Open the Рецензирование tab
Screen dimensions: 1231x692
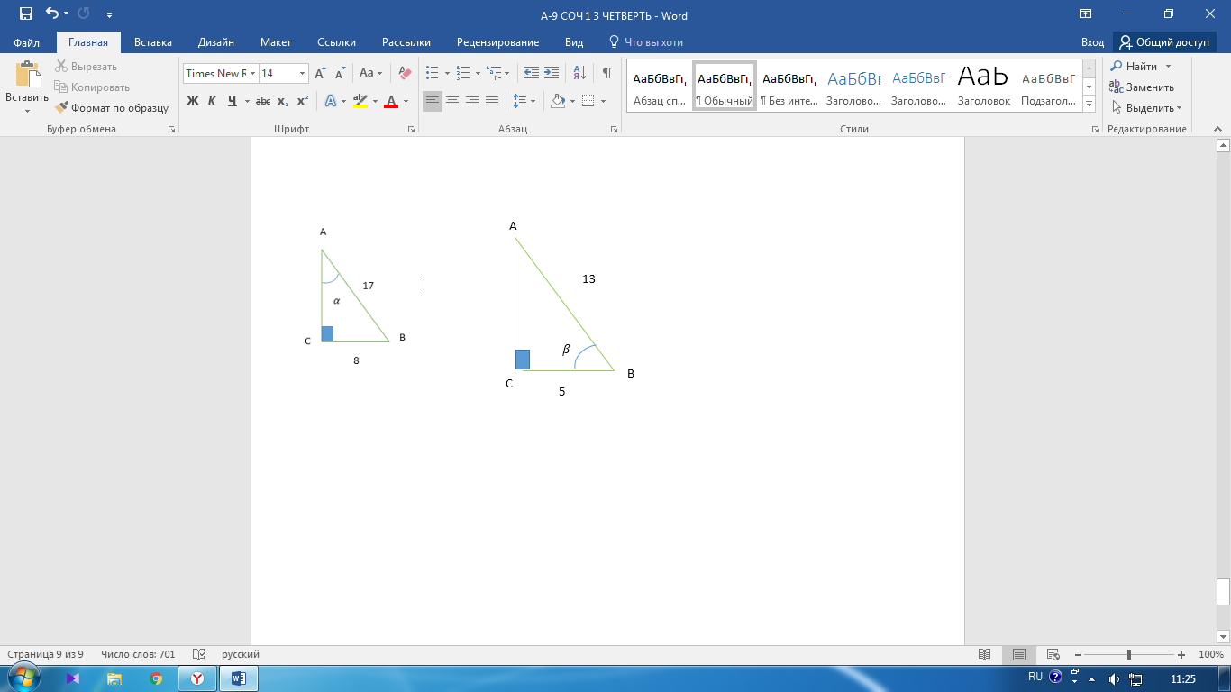[497, 42]
